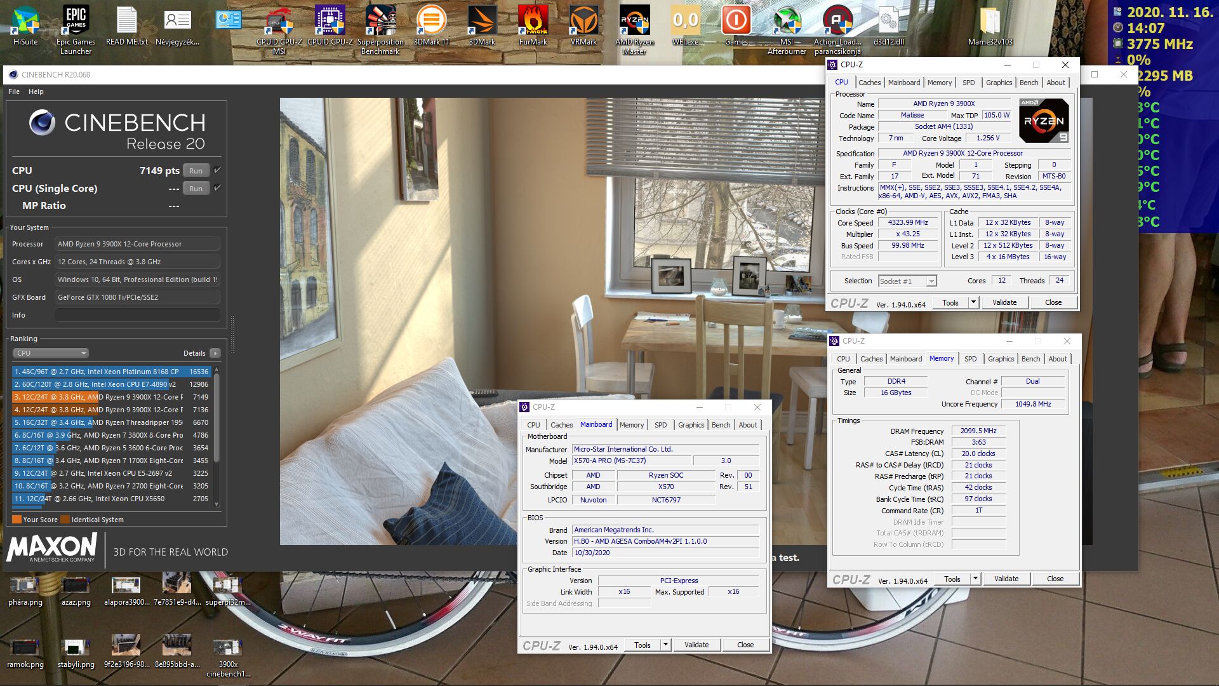
Task: Open the Ranking CPU dropdown
Action: tap(51, 353)
